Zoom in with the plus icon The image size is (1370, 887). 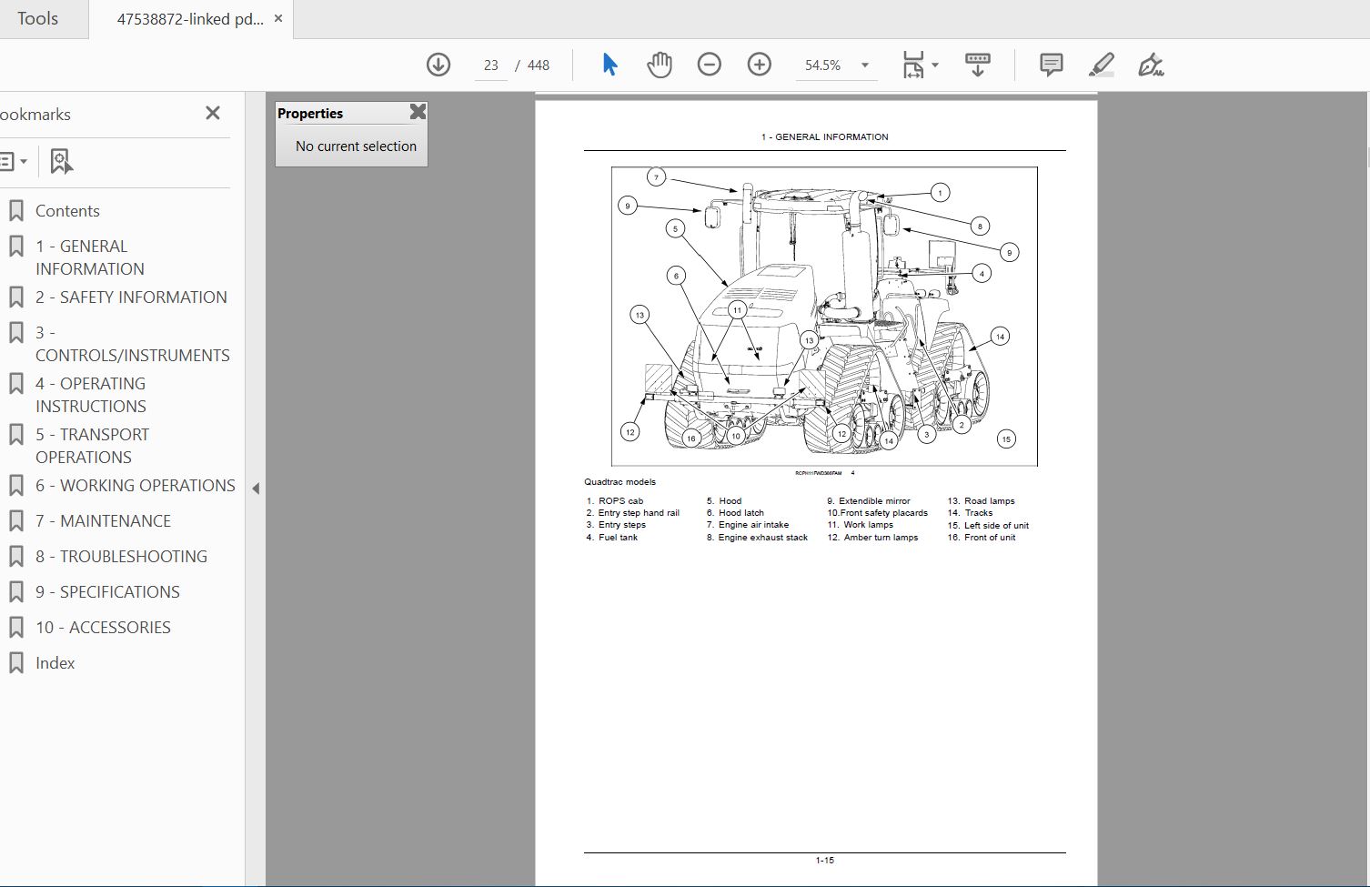pos(759,65)
